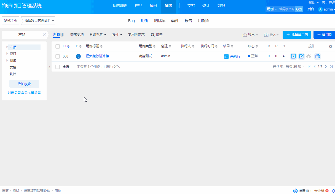Open 后台 admin link
Image resolution: width=335 pixels, height=194 pixels.
pos(311,9)
